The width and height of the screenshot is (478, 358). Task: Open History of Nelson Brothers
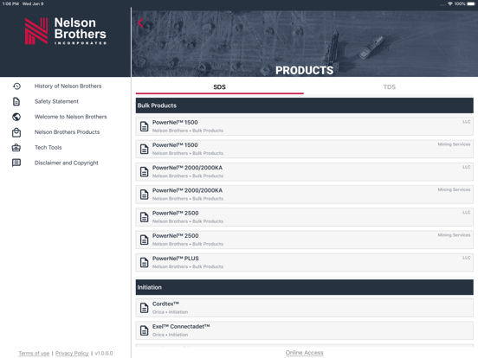click(68, 86)
